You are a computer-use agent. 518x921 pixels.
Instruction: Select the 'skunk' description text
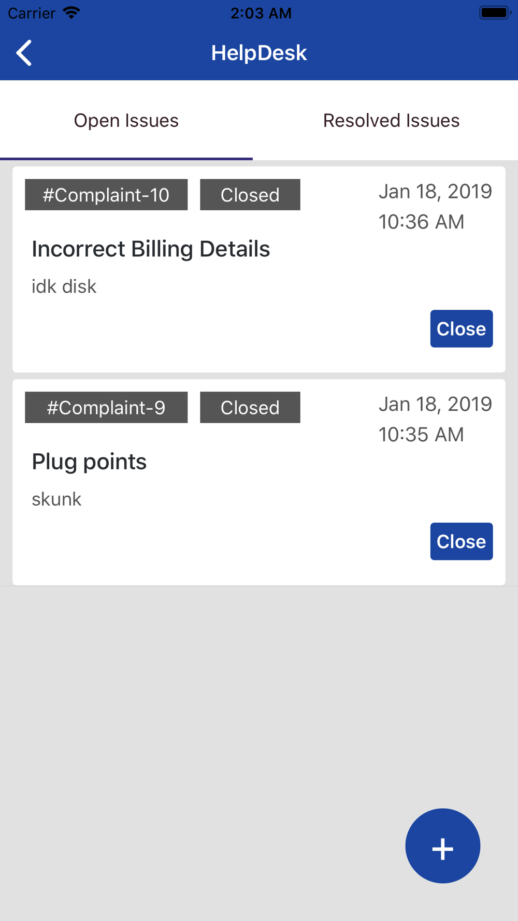[56, 499]
